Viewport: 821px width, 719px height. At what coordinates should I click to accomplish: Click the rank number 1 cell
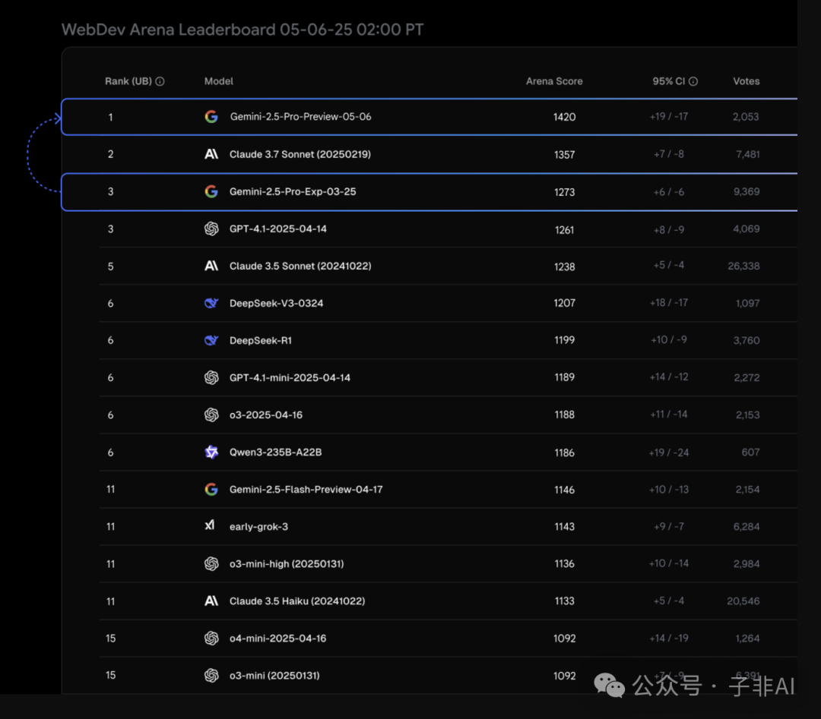(110, 117)
